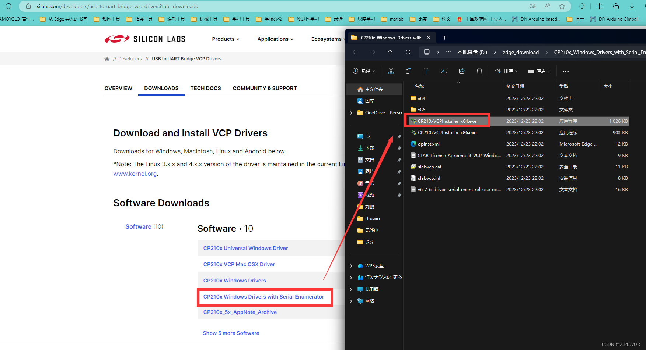The image size is (646, 350).
Task: Click Show 5 more Software
Action: 231,333
